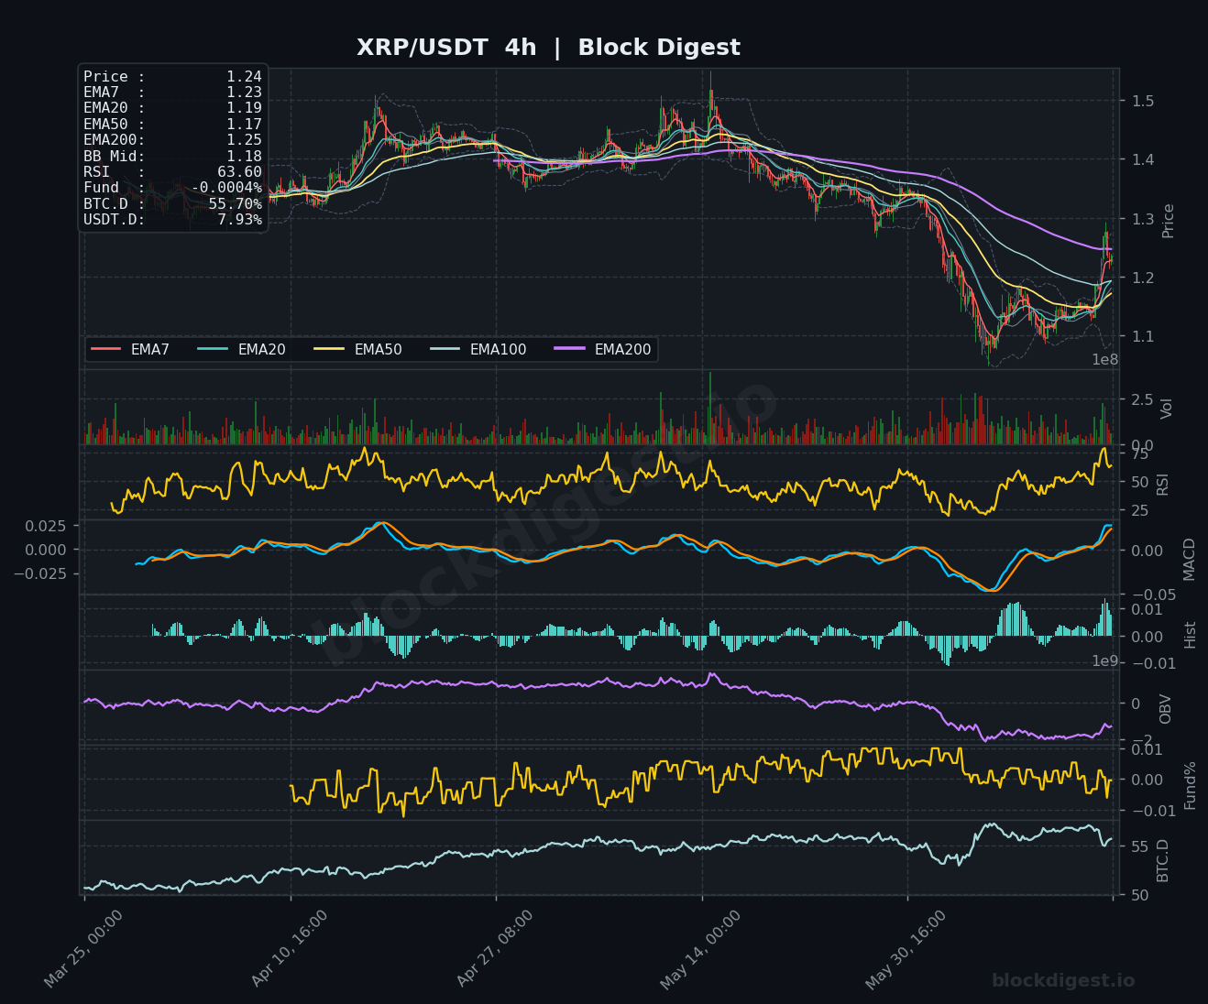Select the BTC.D 55.70% row in info box

tap(172, 204)
